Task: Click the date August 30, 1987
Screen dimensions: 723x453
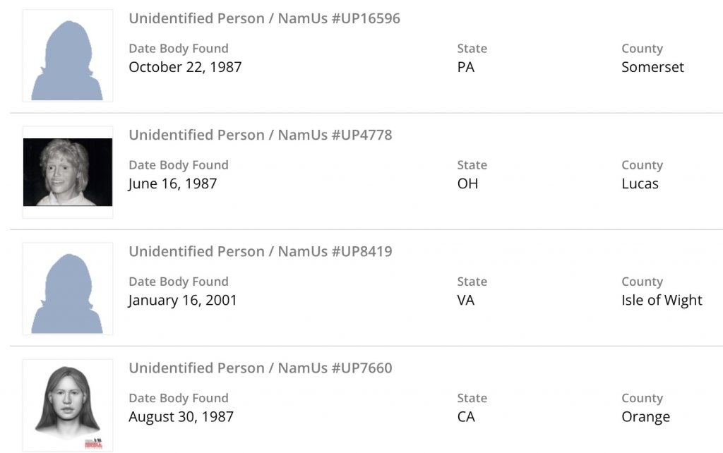Action: coord(181,416)
